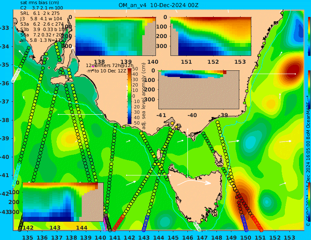Click the -38 latitude label on the main axis
The height and width of the screenshot is (240, 311).
5,120
